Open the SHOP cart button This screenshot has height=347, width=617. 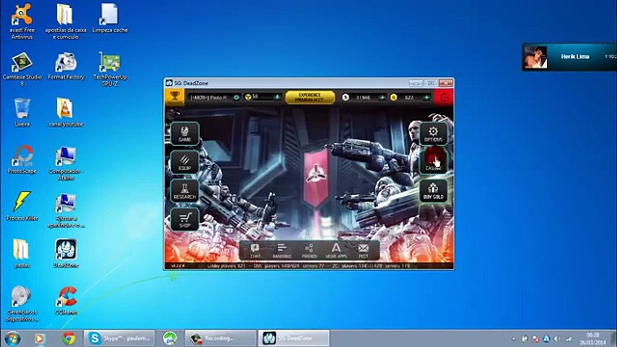tap(185, 219)
